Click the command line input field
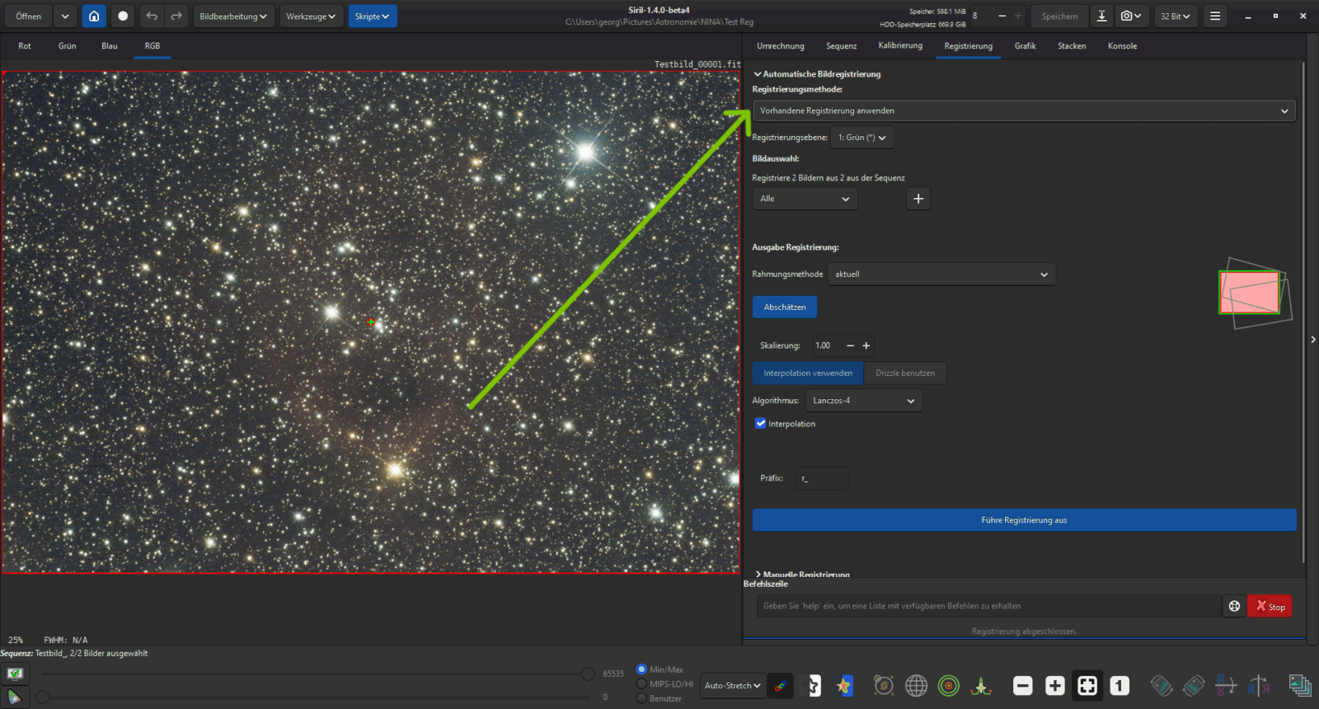This screenshot has width=1319, height=709. click(988, 606)
